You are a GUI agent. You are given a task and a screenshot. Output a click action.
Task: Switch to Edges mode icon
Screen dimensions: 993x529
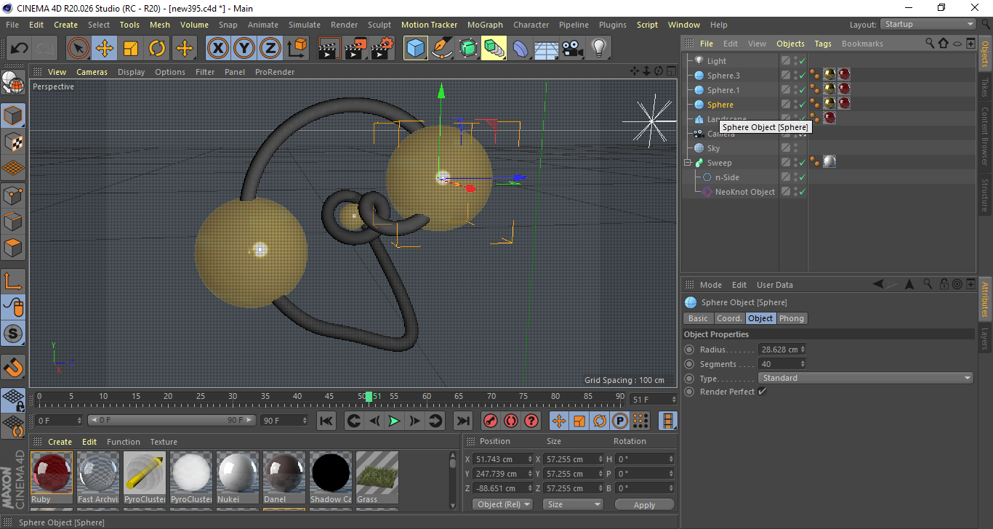(x=13, y=221)
